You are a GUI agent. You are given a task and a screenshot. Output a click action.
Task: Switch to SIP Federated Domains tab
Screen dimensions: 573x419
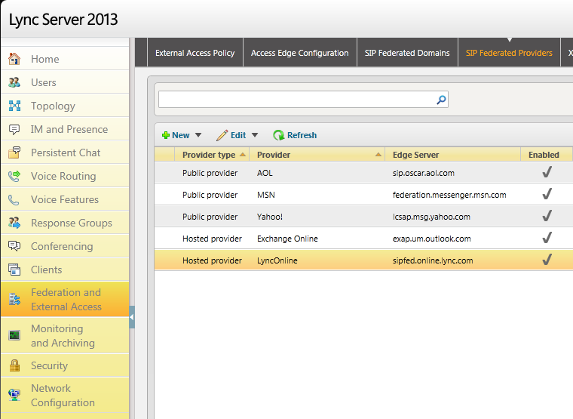pos(407,53)
